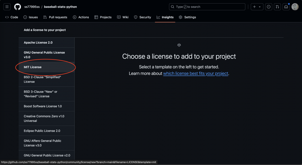Expand the Create new dropdown arrow
302x165 pixels.
pos(260,7)
